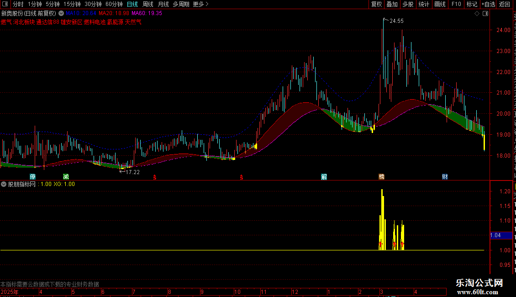The width and height of the screenshot is (516, 297).
Task: Click the 榜 event marker under the chart
Action: [x=381, y=176]
